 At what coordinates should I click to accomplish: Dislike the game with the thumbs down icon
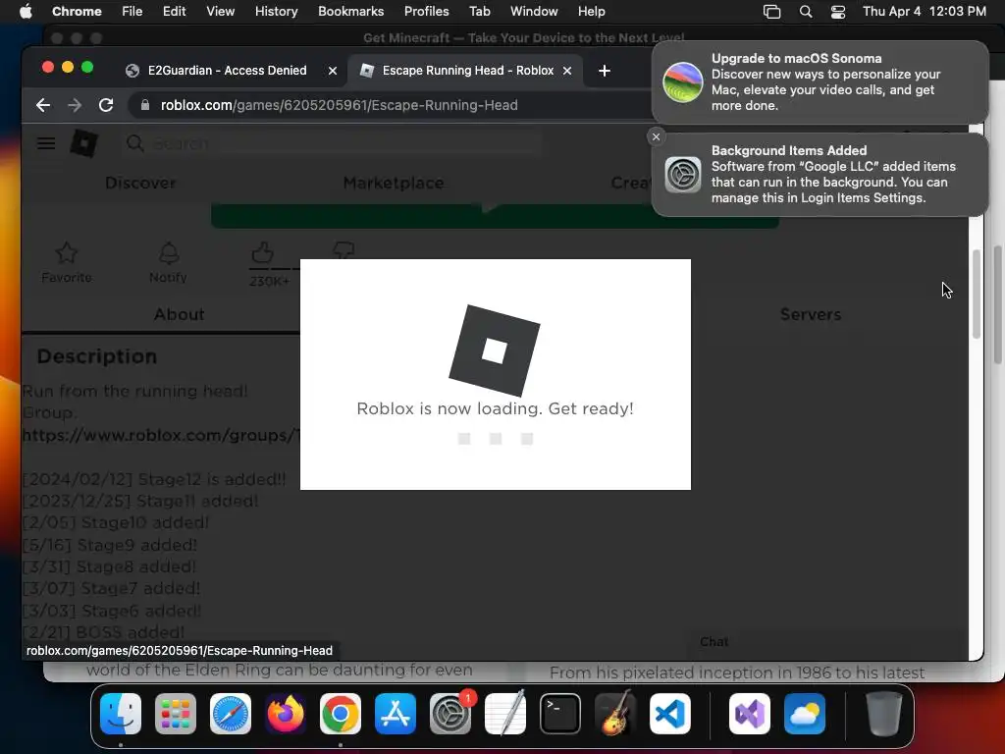pyautogui.click(x=344, y=250)
